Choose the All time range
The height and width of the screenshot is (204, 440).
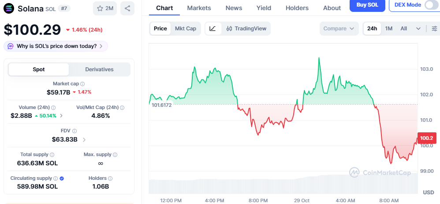coord(403,29)
